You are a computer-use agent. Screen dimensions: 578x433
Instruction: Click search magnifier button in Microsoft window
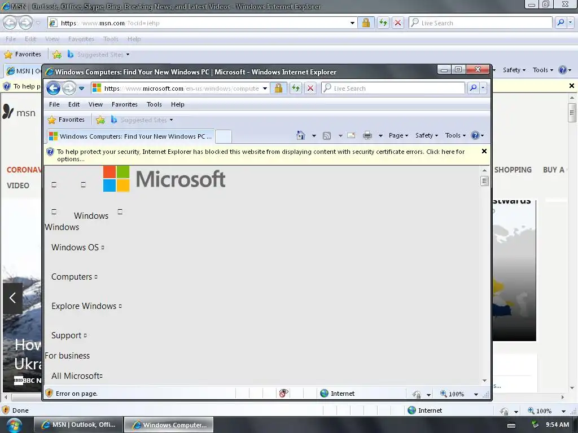click(473, 89)
